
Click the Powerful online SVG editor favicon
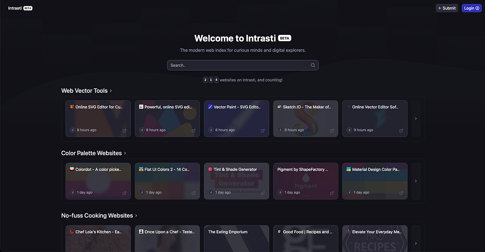141,107
